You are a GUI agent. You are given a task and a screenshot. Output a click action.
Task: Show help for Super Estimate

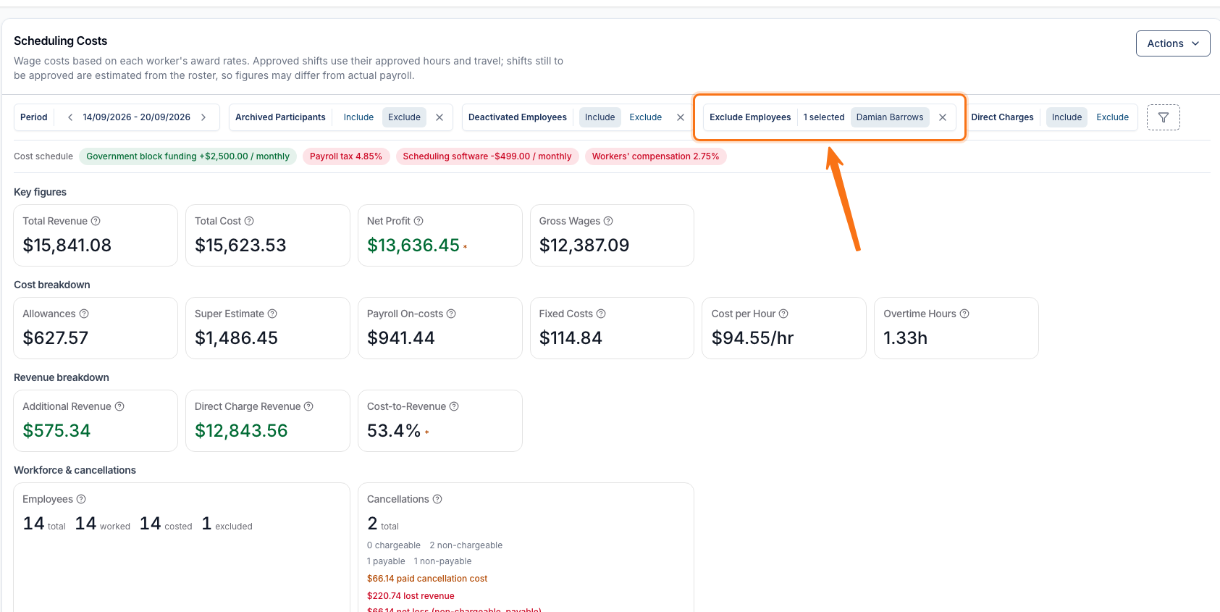[x=272, y=314]
